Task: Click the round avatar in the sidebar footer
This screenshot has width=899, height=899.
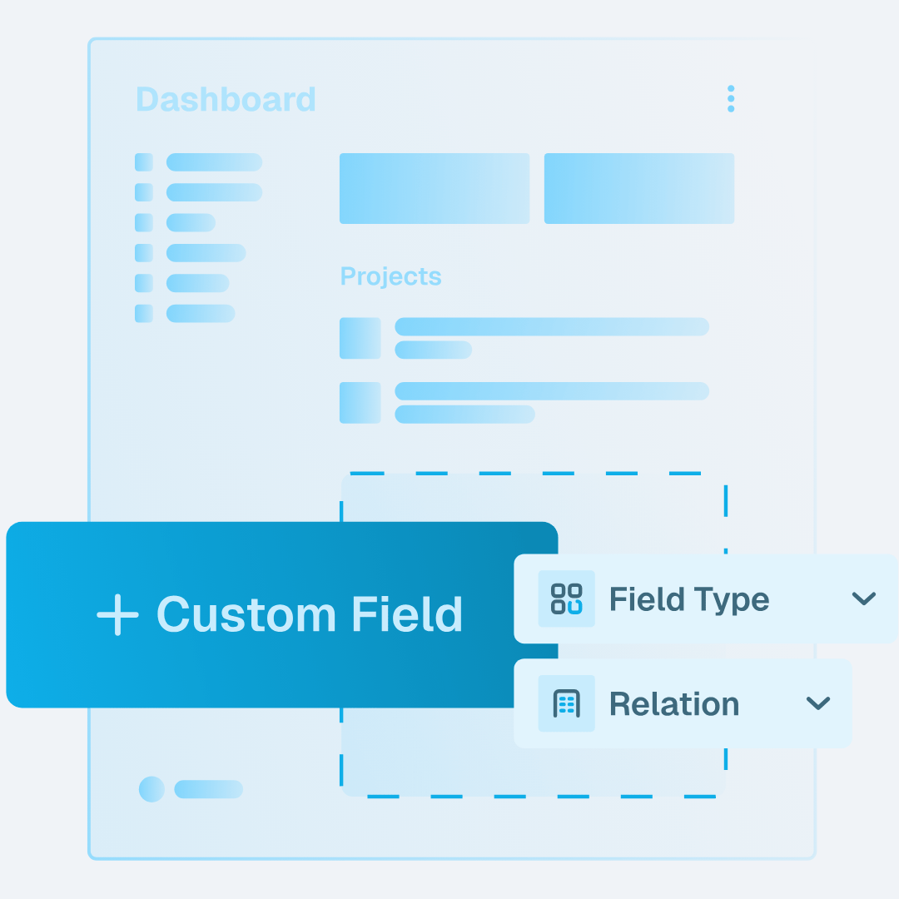Action: point(151,789)
